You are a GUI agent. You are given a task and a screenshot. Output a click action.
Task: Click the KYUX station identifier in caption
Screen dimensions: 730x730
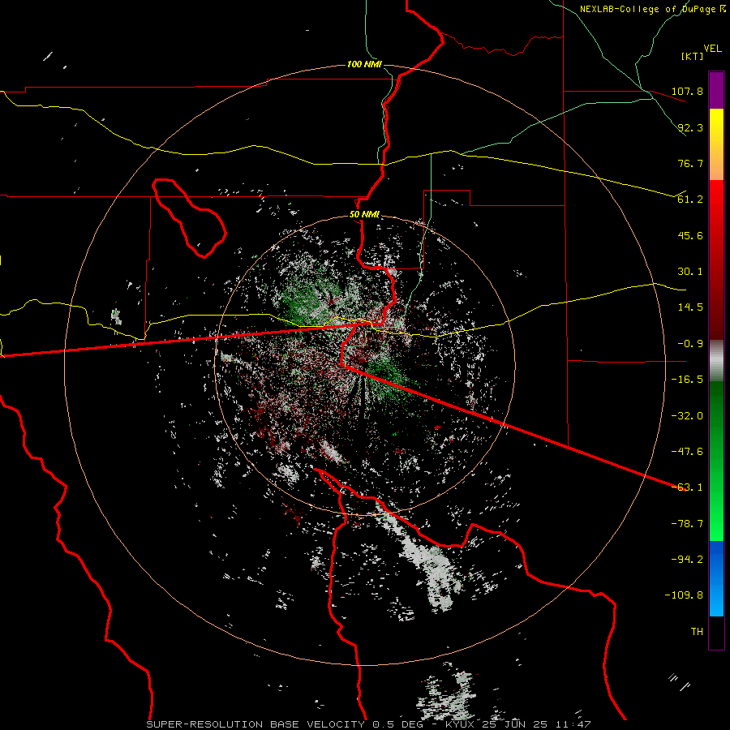461,724
